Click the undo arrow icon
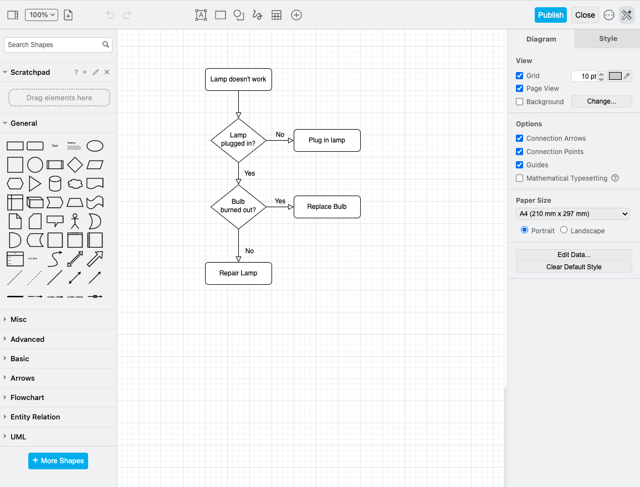 pyautogui.click(x=110, y=15)
